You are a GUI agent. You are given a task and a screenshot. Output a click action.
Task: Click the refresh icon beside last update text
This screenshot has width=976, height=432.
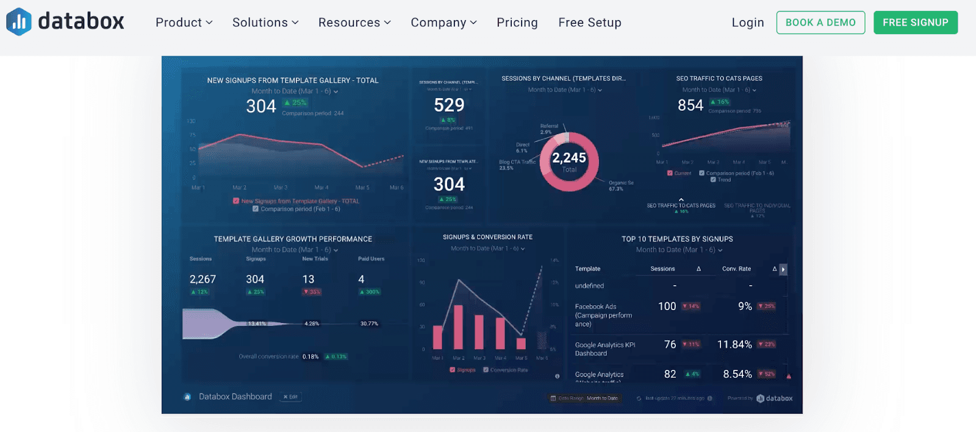639,398
